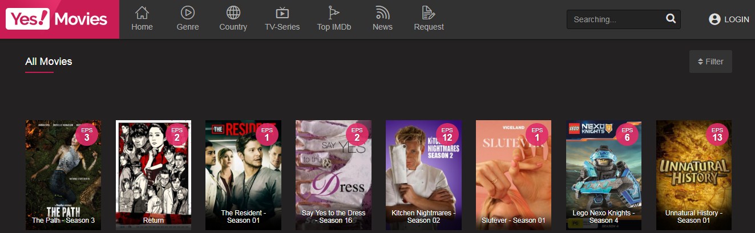The width and height of the screenshot is (755, 233).
Task: Click 'Return' title text
Action: (154, 220)
